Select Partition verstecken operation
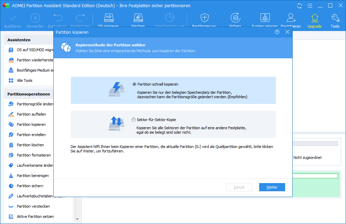Image resolution: width=346 pixels, height=224 pixels. (29, 206)
